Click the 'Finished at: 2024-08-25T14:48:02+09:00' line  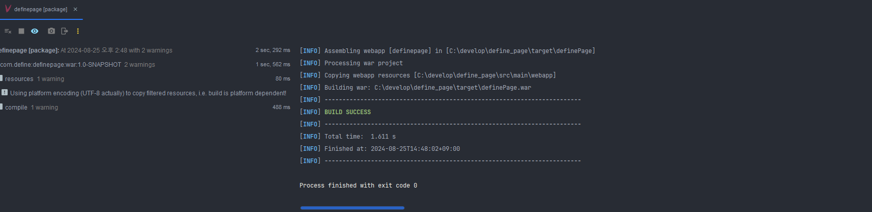(x=379, y=149)
